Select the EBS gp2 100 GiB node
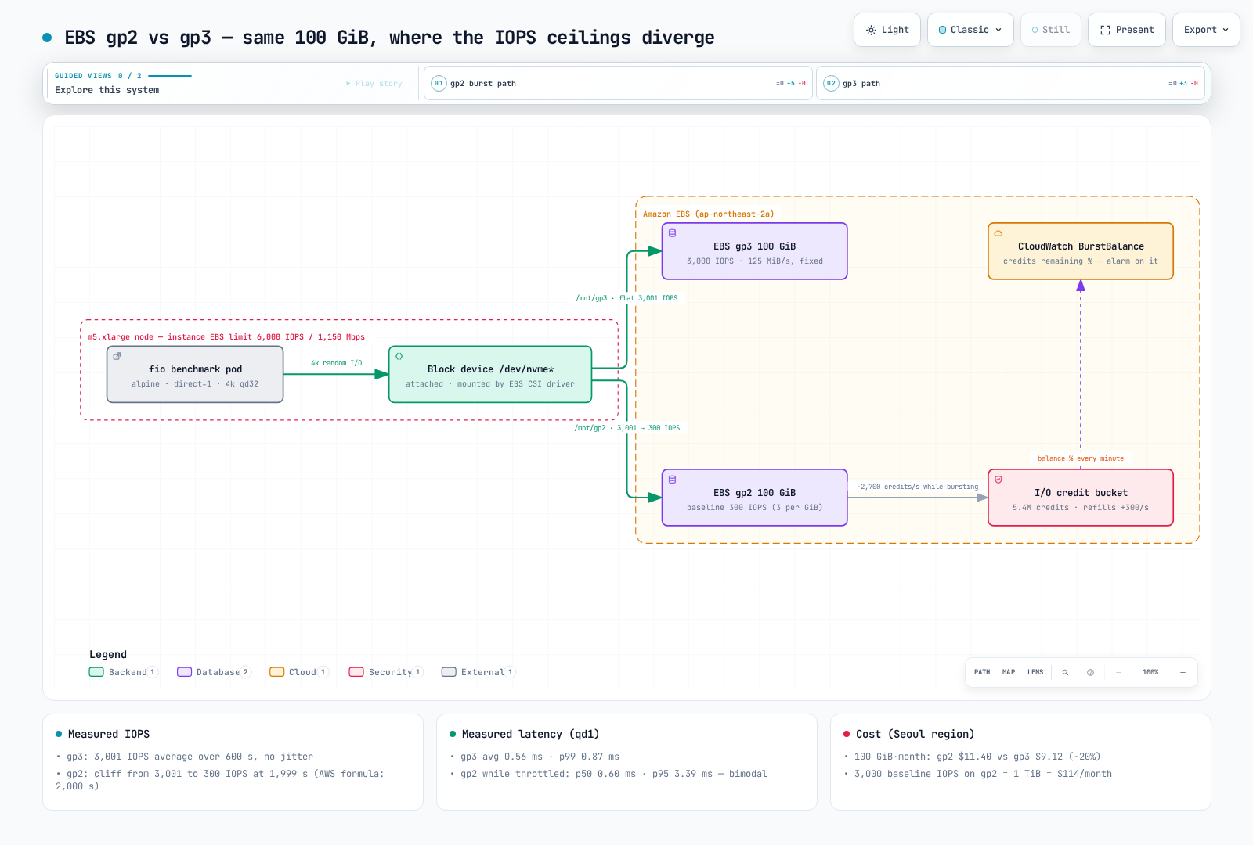1253x845 pixels. (x=755, y=498)
